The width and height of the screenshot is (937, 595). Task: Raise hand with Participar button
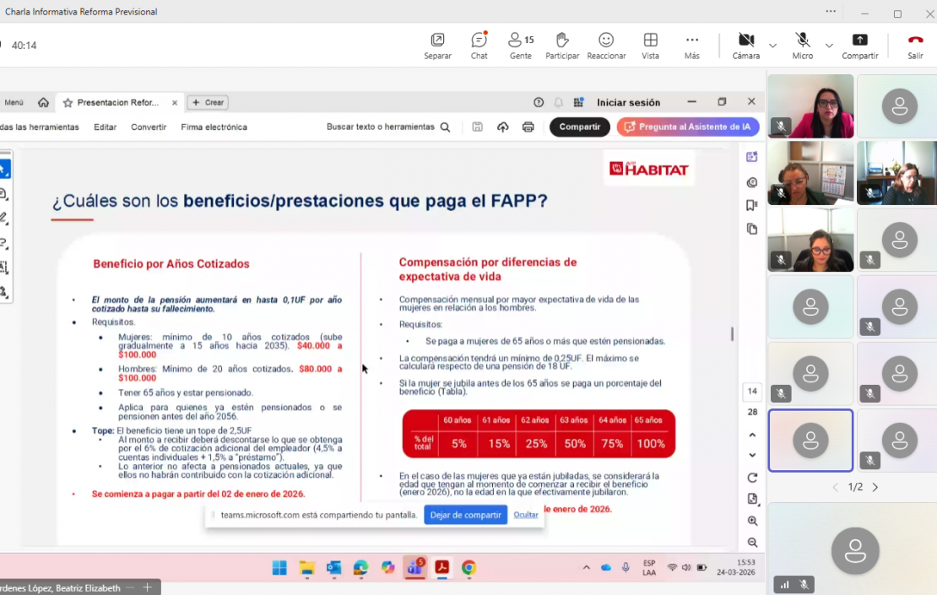point(562,45)
